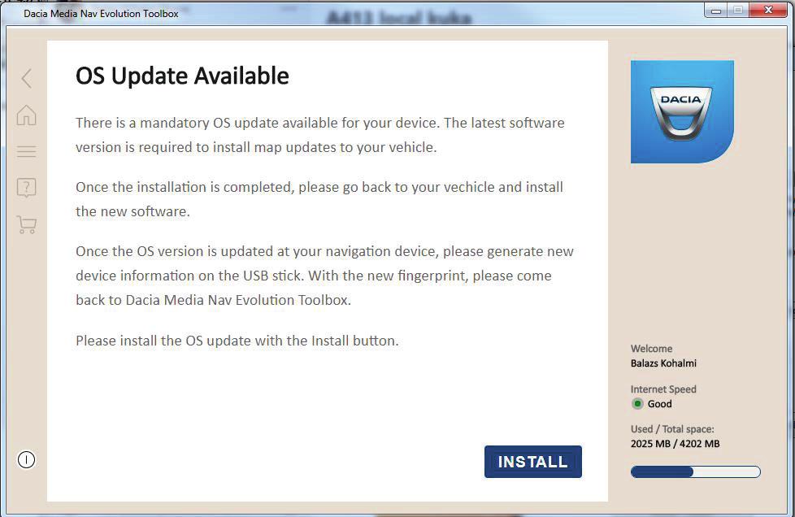795x517 pixels.
Task: Go back using the left arrow icon
Action: click(x=27, y=79)
